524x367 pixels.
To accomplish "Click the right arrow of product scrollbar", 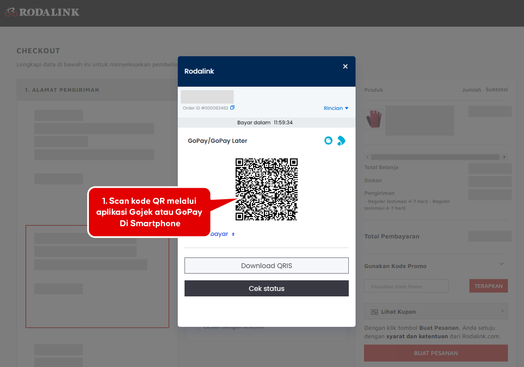I will (x=505, y=157).
